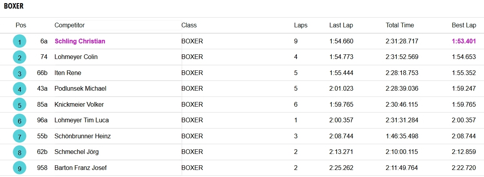Viewport: 484px width, 177px height.
Task: Click the position 6 circle badge
Action: pos(20,121)
